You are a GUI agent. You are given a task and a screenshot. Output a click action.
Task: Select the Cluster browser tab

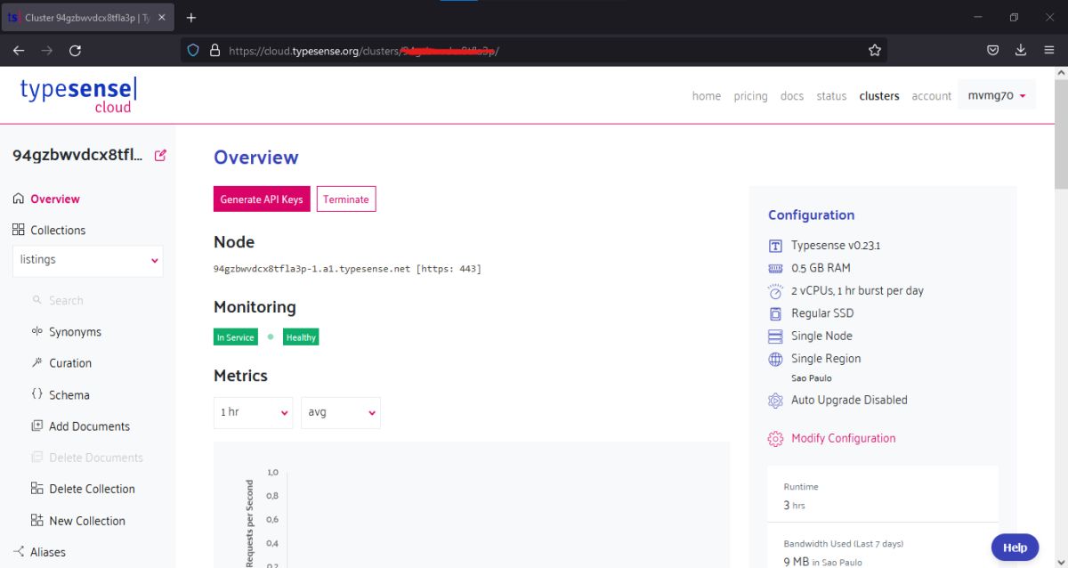pyautogui.click(x=85, y=18)
